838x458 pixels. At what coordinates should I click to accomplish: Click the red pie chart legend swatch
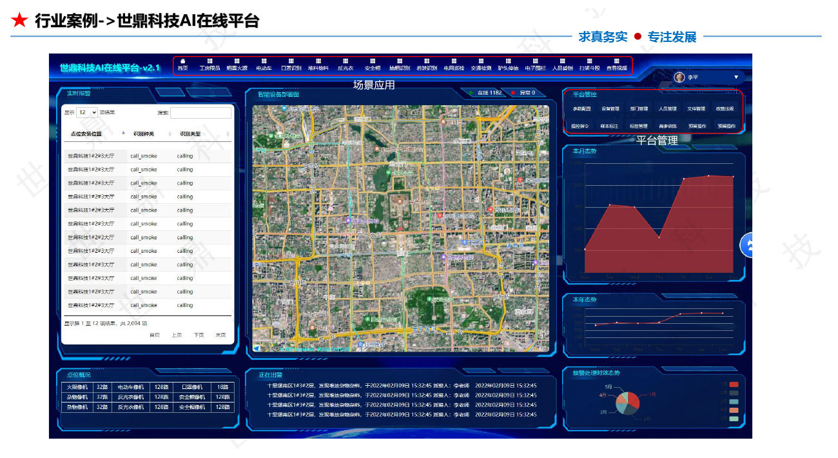click(734, 384)
